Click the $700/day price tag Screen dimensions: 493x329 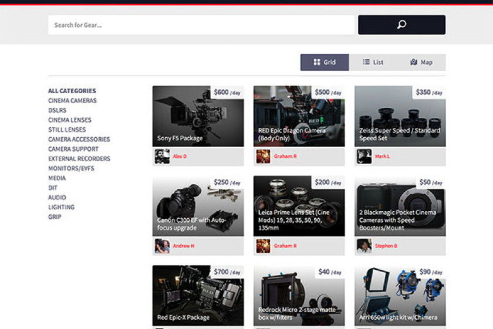227,272
